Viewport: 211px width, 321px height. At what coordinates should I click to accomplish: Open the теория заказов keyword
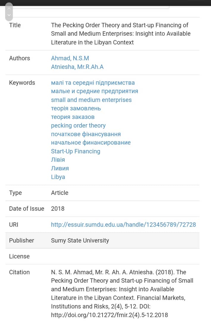pos(73,117)
